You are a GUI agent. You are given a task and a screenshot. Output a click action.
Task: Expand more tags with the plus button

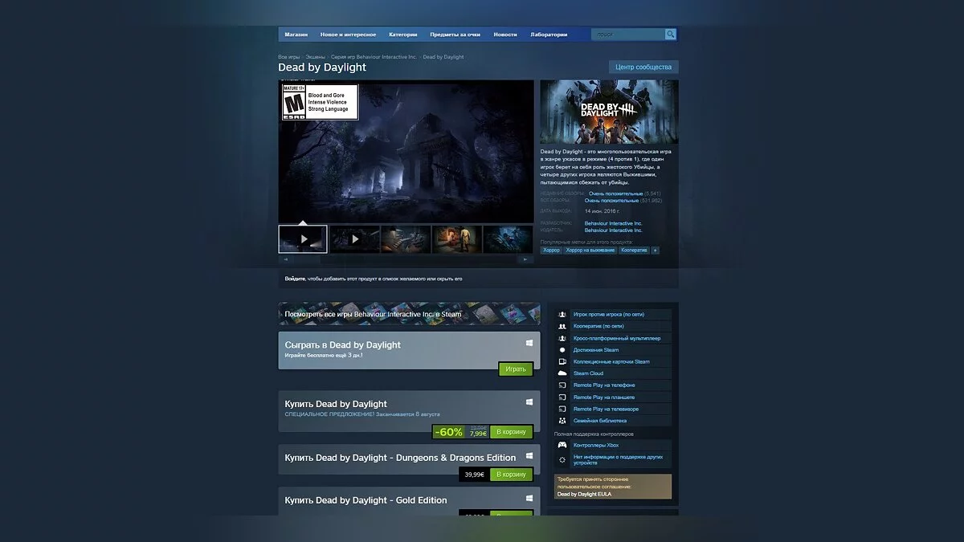[655, 251]
